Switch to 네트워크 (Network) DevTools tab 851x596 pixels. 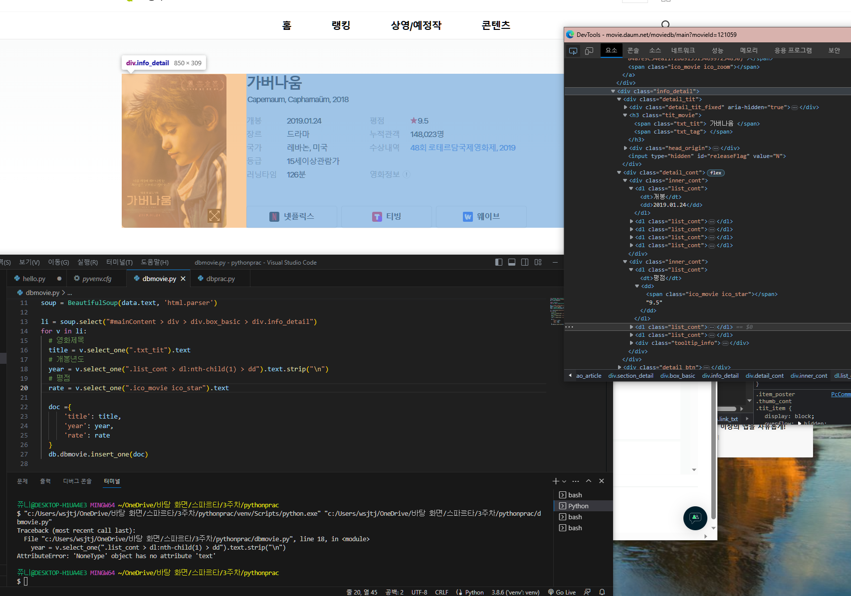pos(683,50)
